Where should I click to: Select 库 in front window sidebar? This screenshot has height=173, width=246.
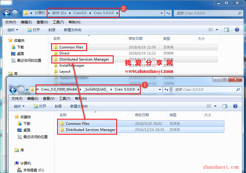[x=19, y=150]
